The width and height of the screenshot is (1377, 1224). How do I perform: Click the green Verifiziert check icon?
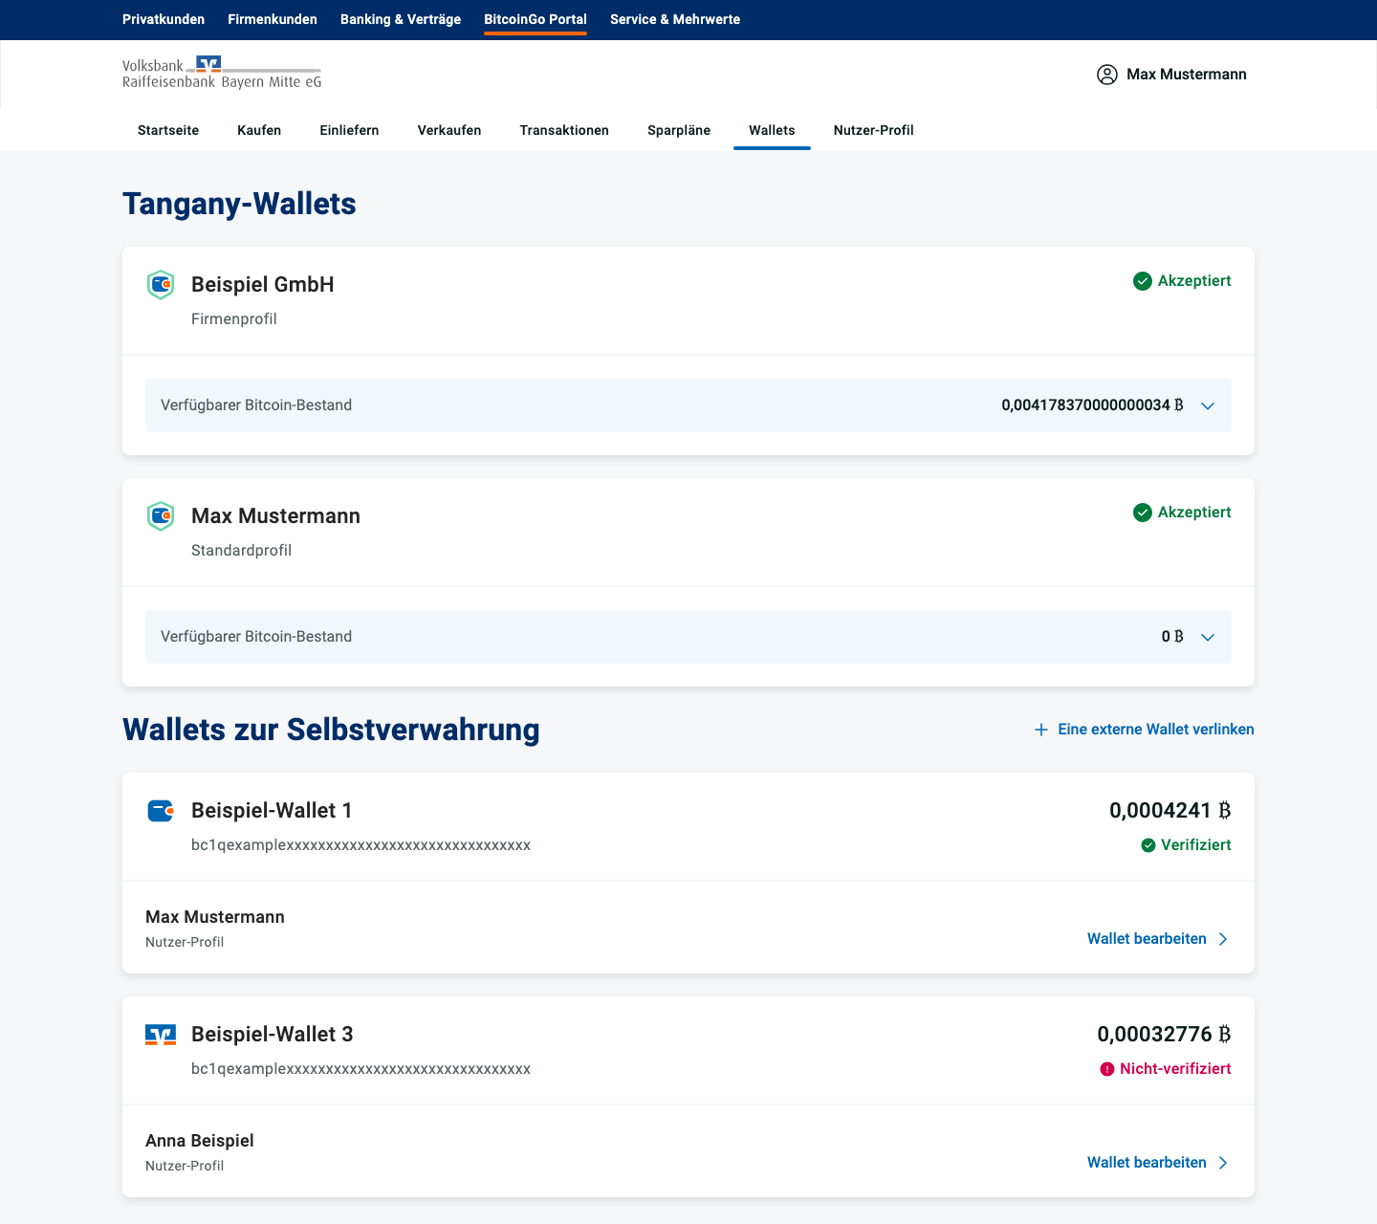1148,845
